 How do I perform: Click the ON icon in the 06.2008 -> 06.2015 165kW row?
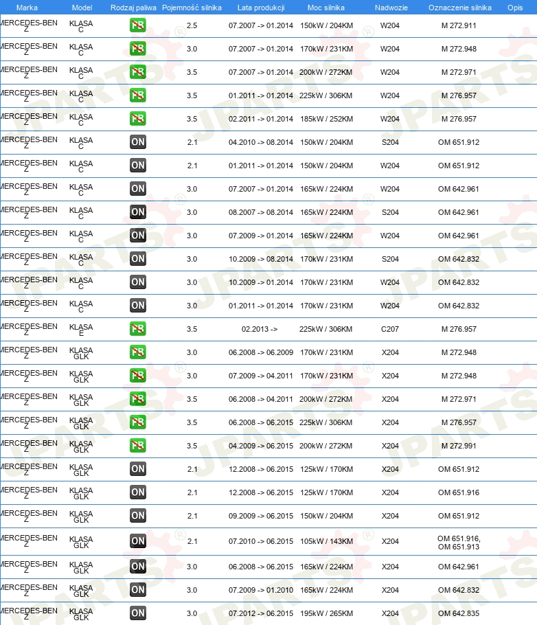click(137, 567)
